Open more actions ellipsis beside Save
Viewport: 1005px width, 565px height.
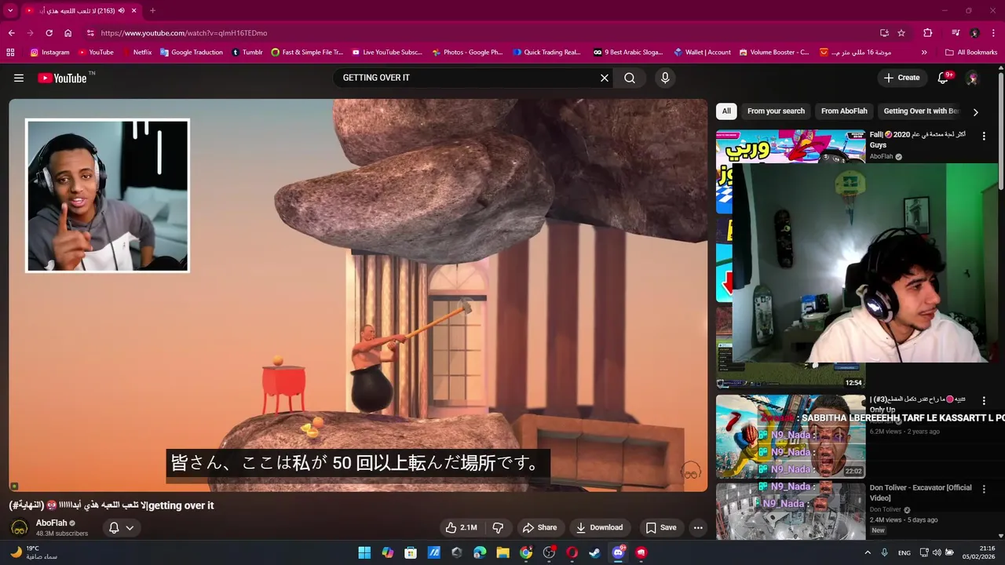click(x=698, y=527)
